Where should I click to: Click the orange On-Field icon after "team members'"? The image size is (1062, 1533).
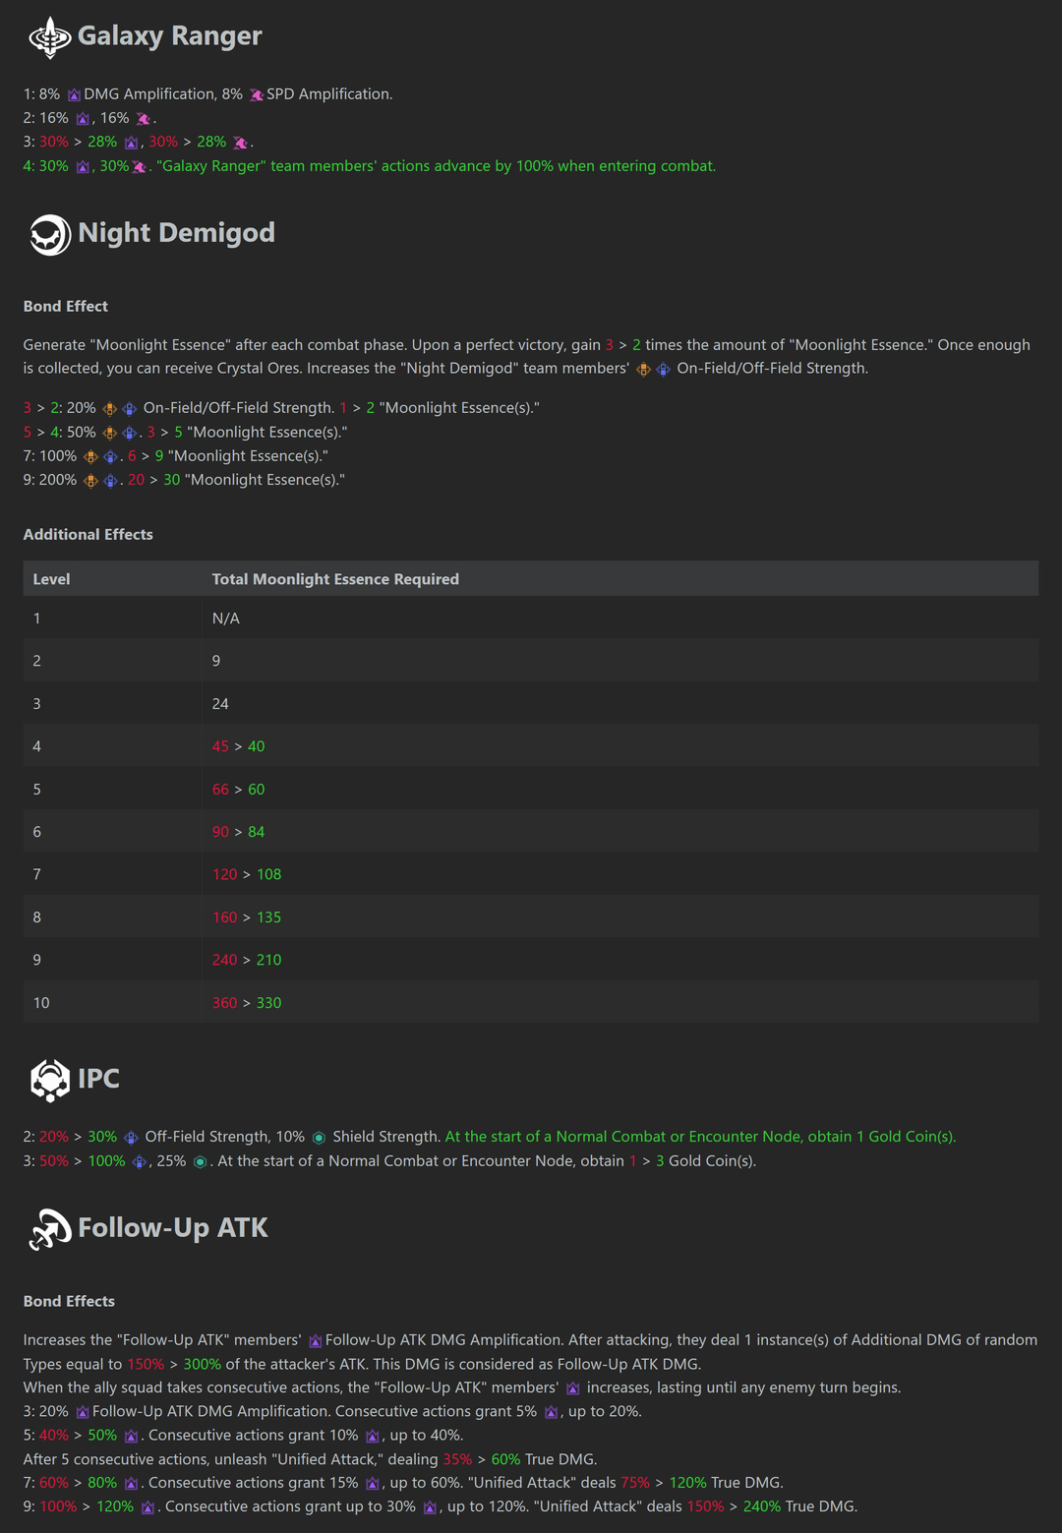tap(643, 370)
